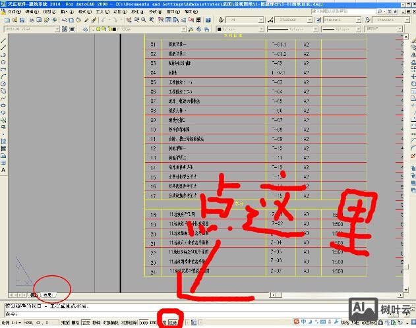Toggle Ortho mode (正交) in status bar
Screen dimensions: 416x328
(84, 323)
